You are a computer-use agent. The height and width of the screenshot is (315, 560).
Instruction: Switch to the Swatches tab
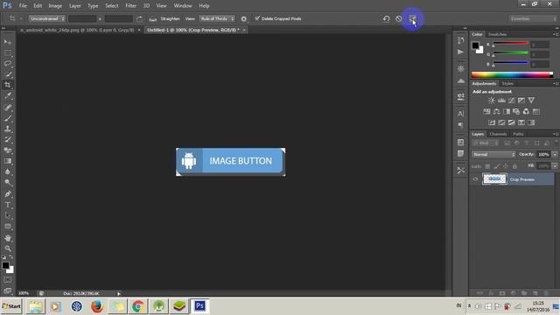pos(497,34)
